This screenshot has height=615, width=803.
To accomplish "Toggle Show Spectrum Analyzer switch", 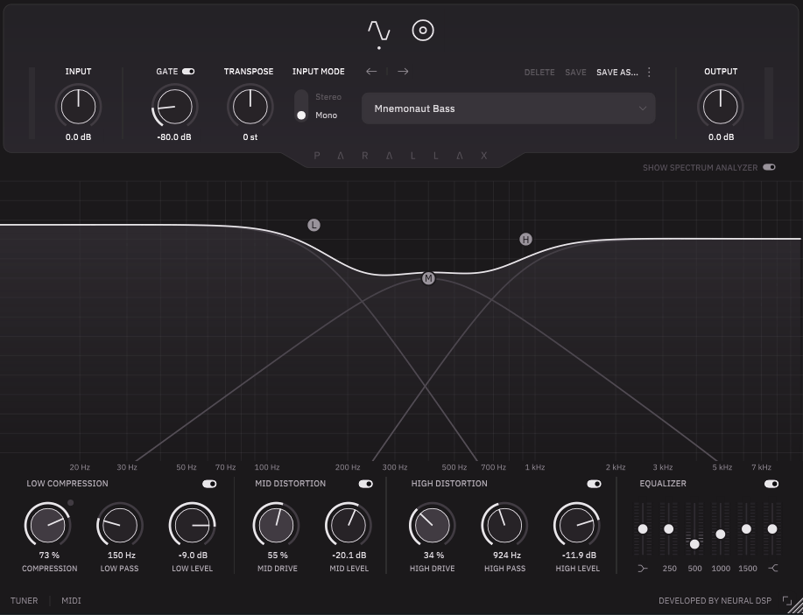I will pyautogui.click(x=769, y=167).
